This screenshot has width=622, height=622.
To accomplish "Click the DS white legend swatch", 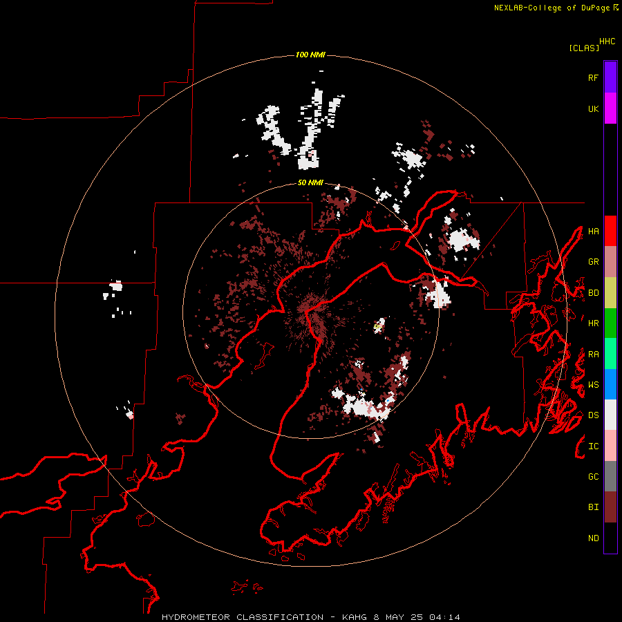I will [x=610, y=415].
